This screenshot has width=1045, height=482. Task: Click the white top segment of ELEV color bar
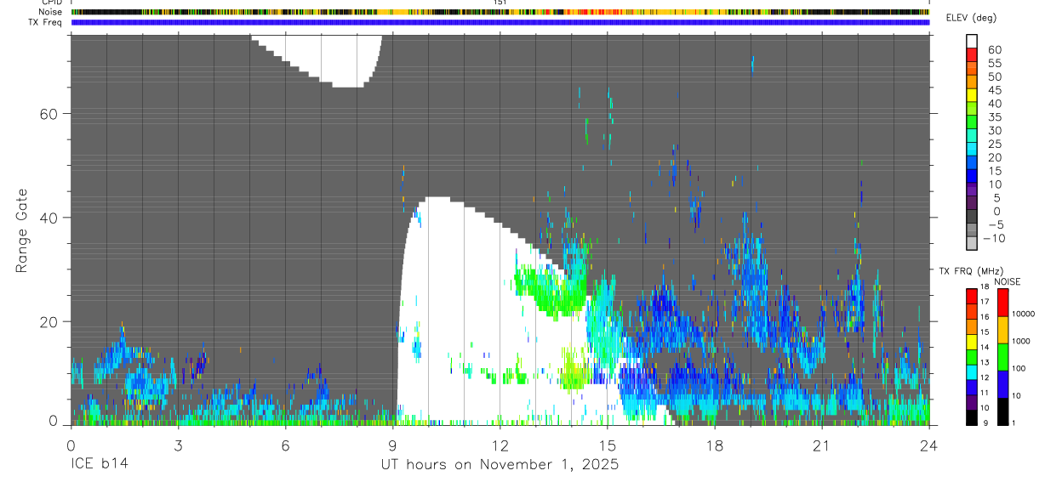click(972, 41)
